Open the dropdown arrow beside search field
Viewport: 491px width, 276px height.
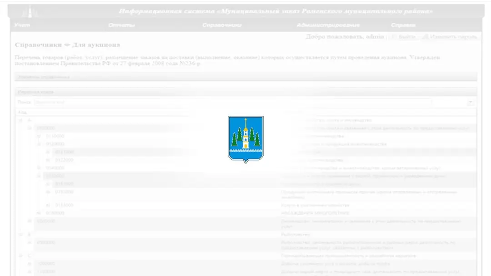pyautogui.click(x=471, y=102)
